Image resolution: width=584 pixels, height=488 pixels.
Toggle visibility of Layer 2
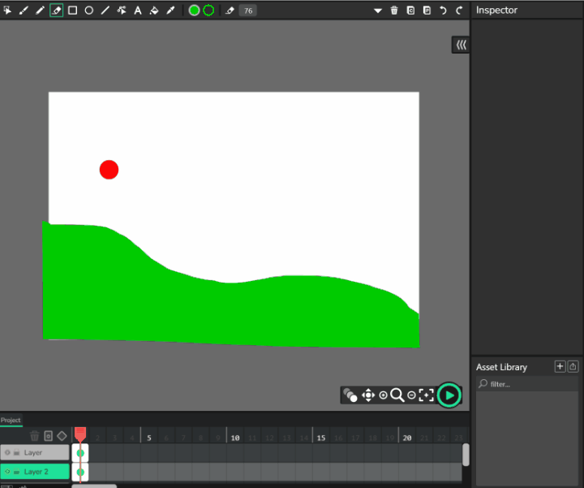tap(7, 472)
